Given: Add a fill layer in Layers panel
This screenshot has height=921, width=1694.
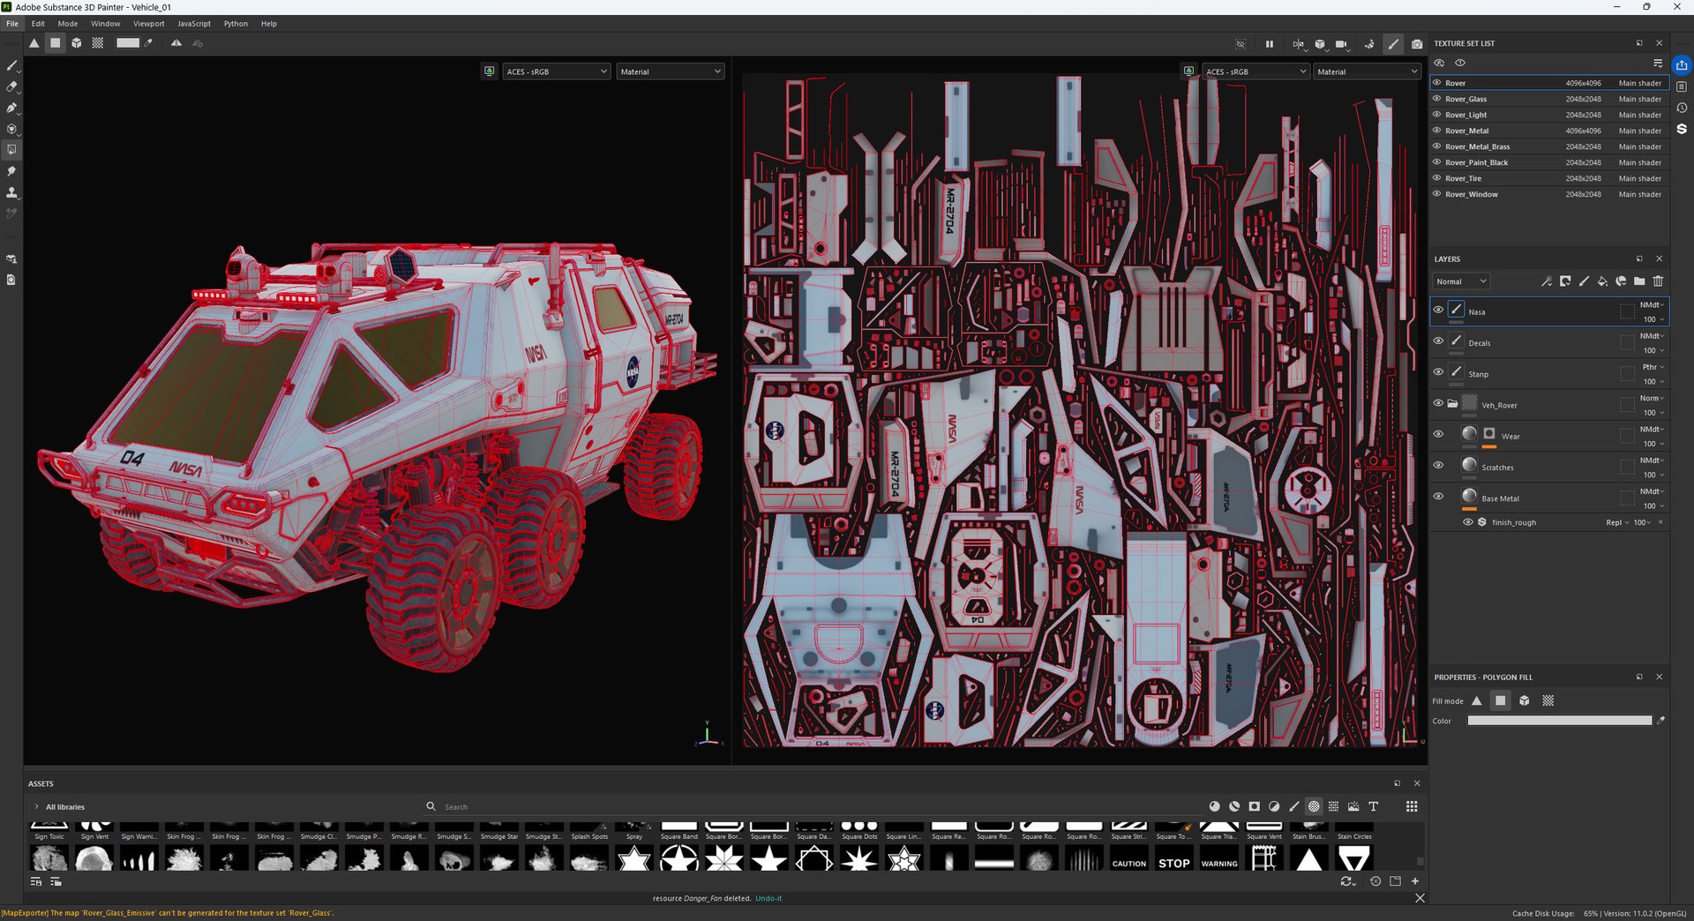Looking at the screenshot, I should point(1602,281).
